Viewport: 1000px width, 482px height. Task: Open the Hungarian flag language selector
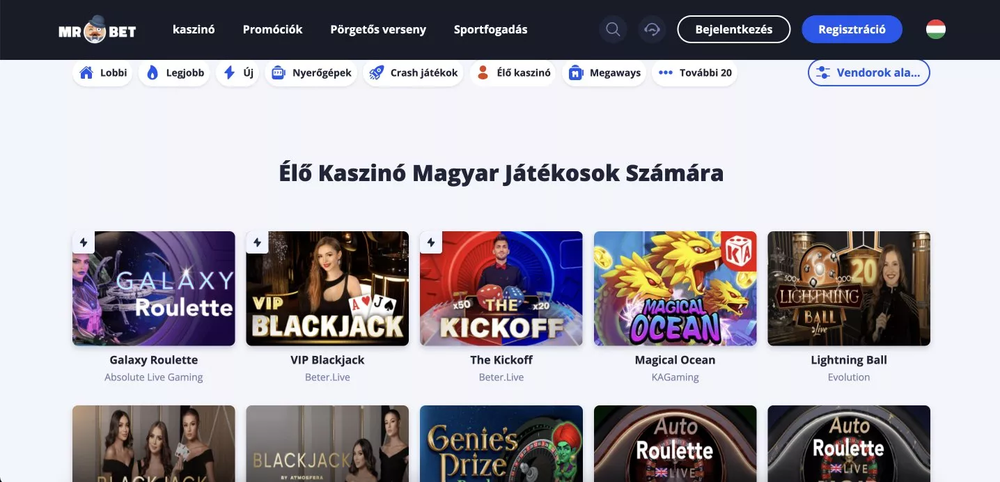pos(935,29)
